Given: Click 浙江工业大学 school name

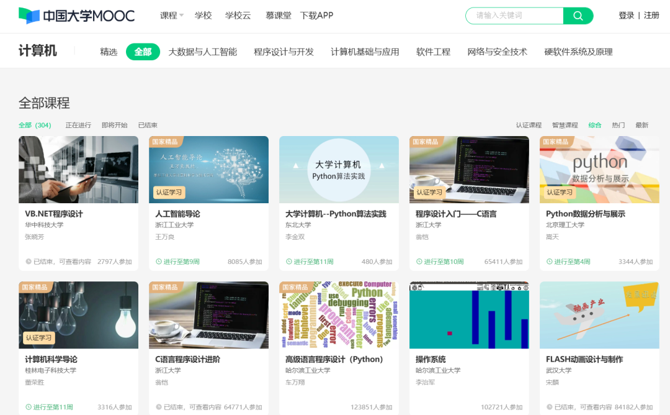Looking at the screenshot, I should coord(174,225).
